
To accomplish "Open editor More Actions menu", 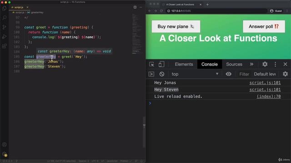I will (140, 7).
